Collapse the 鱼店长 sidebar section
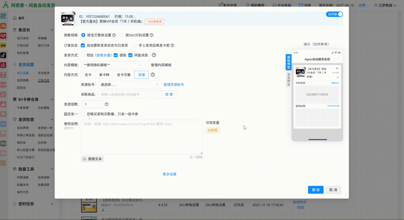Image resolution: width=404 pixels, height=220 pixels. click(52, 30)
